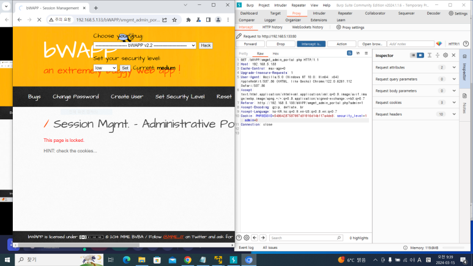Open the Create User link
Image resolution: width=473 pixels, height=266 pixels.
(x=127, y=97)
